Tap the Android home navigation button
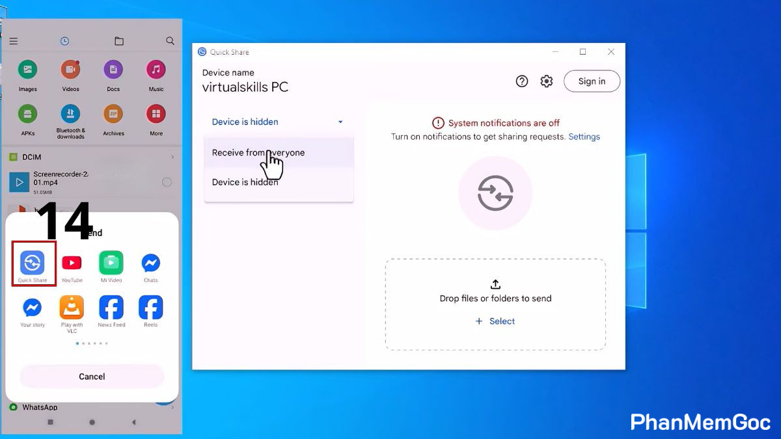The height and width of the screenshot is (439, 781). coord(92,422)
